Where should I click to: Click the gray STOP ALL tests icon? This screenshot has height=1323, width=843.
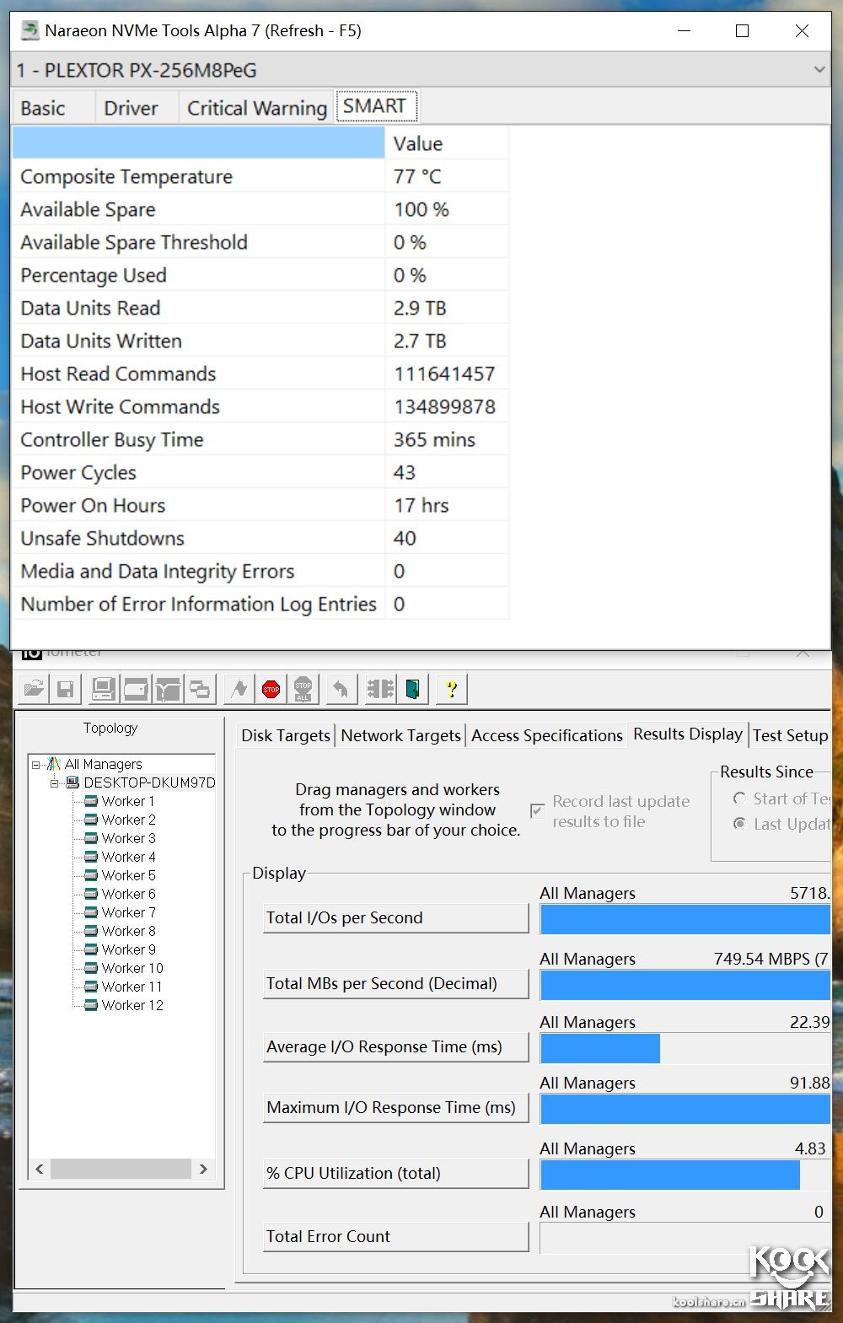(x=303, y=690)
